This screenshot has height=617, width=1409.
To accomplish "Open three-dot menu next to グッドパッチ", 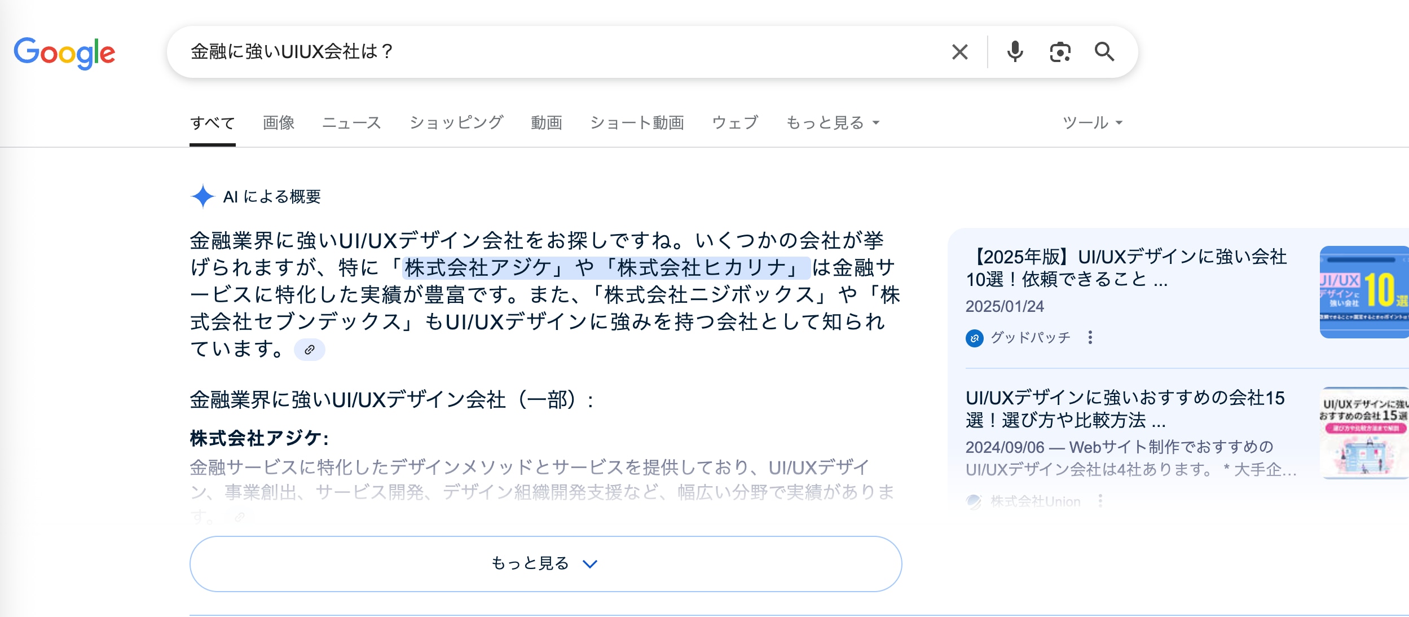I will tap(1090, 337).
